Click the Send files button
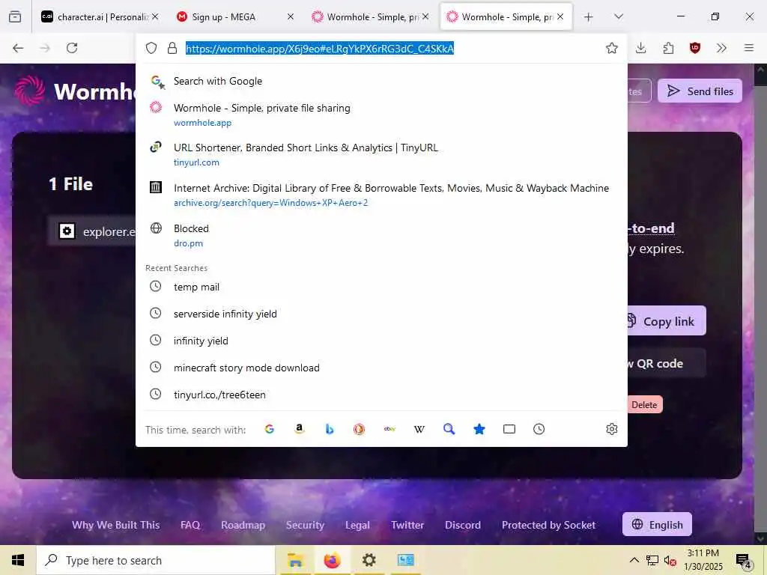 pyautogui.click(x=700, y=91)
